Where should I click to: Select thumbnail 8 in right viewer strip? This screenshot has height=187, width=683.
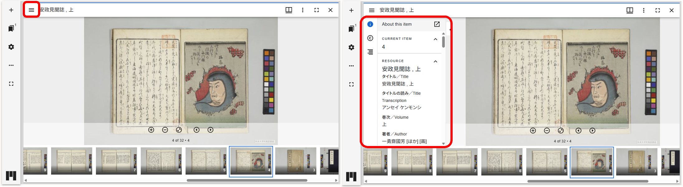(412, 162)
